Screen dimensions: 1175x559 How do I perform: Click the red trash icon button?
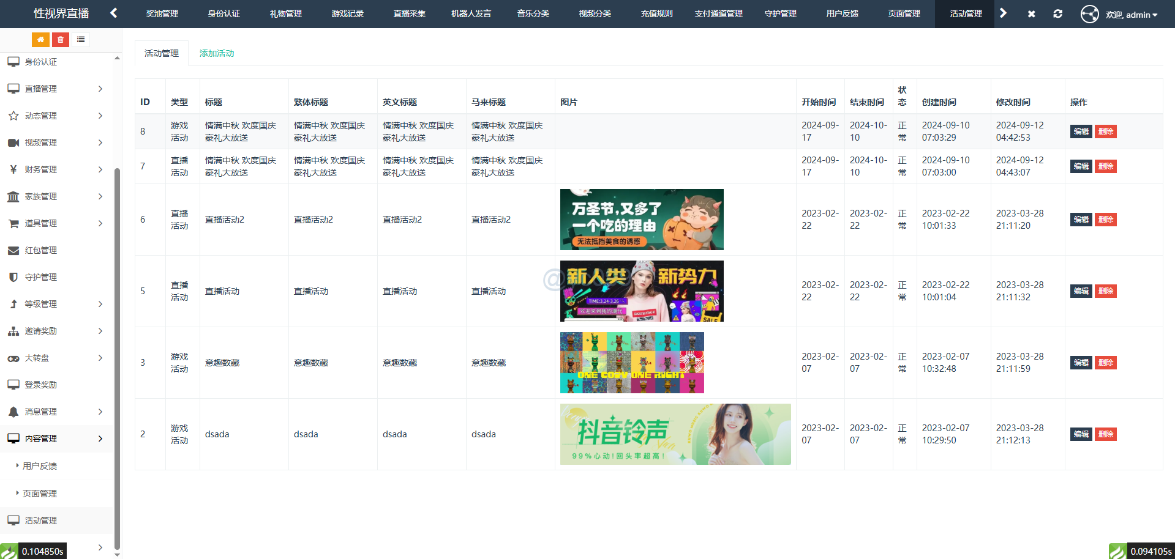(x=61, y=40)
